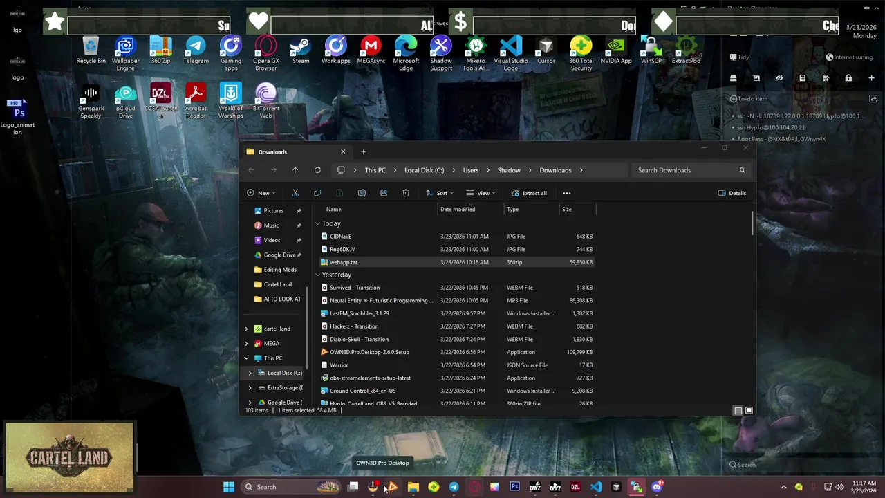Click the Extract all button
885x498 pixels.
(x=529, y=193)
